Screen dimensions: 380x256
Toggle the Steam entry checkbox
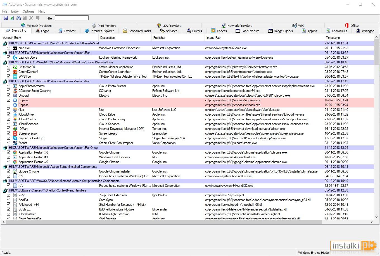click(x=8, y=143)
